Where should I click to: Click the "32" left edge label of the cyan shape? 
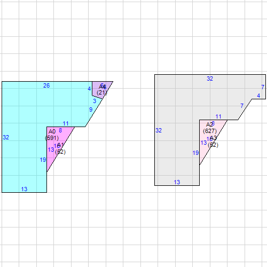pos(6,137)
